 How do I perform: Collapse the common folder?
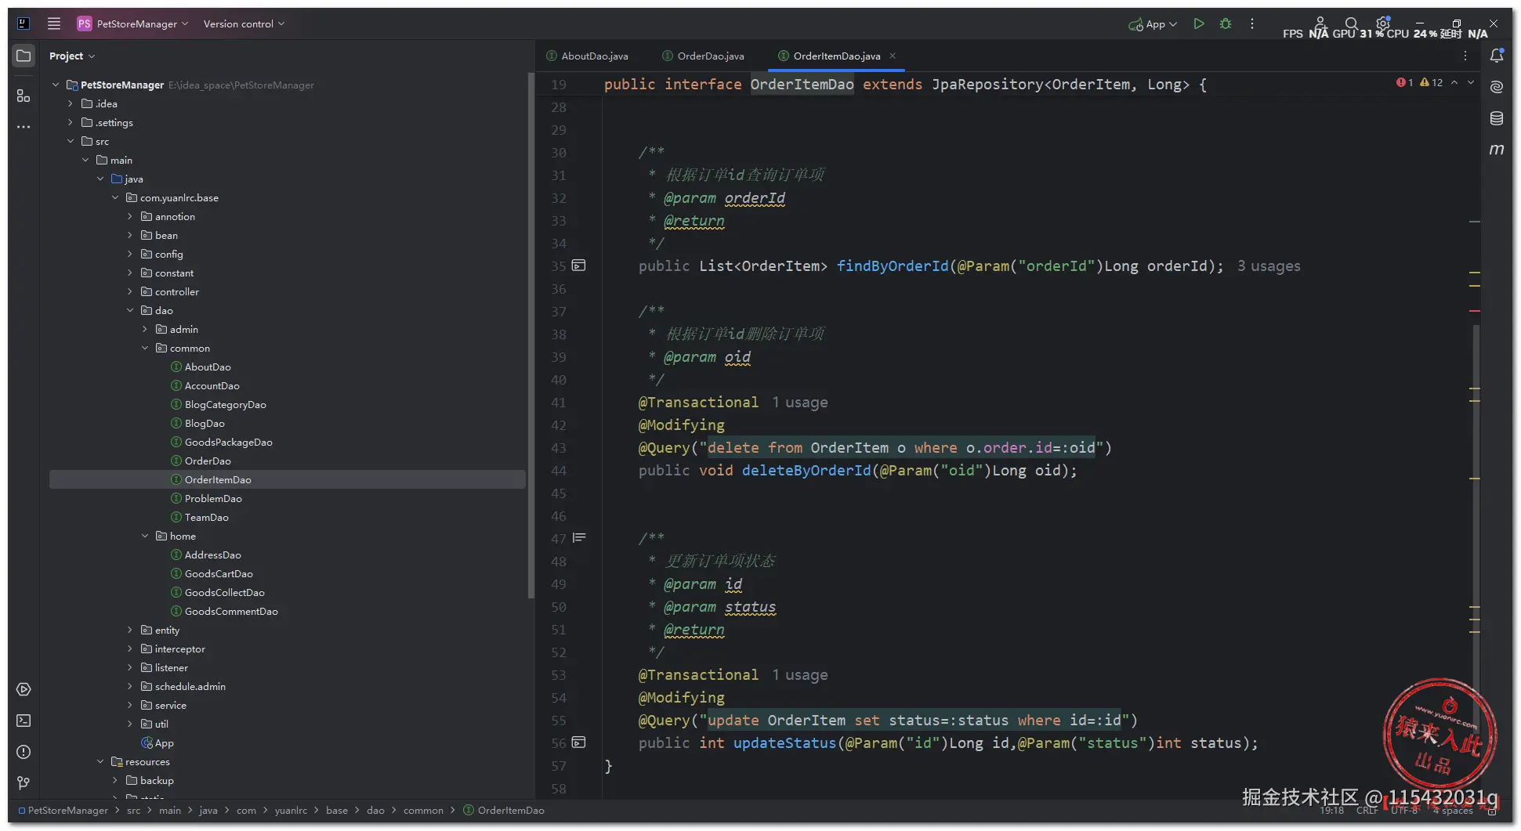tap(145, 348)
